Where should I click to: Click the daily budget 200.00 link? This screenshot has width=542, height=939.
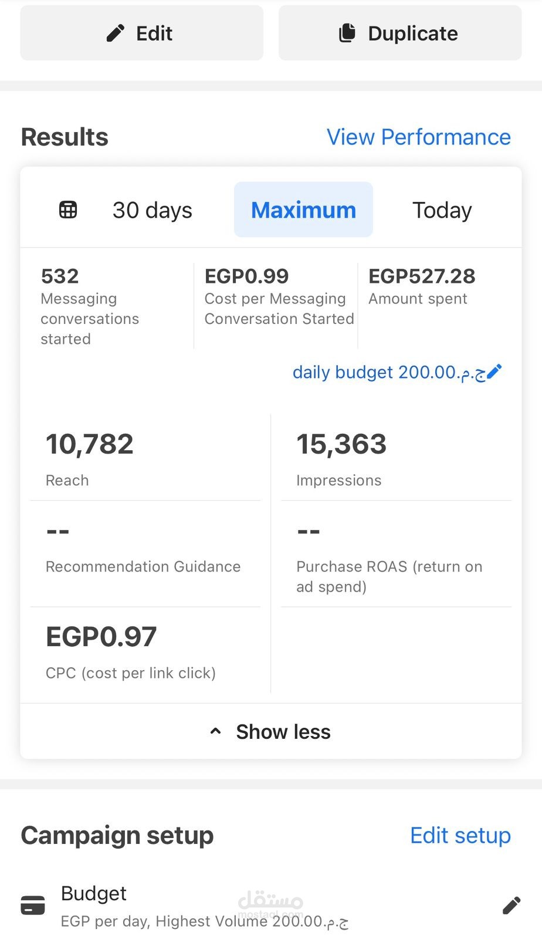[x=388, y=372]
